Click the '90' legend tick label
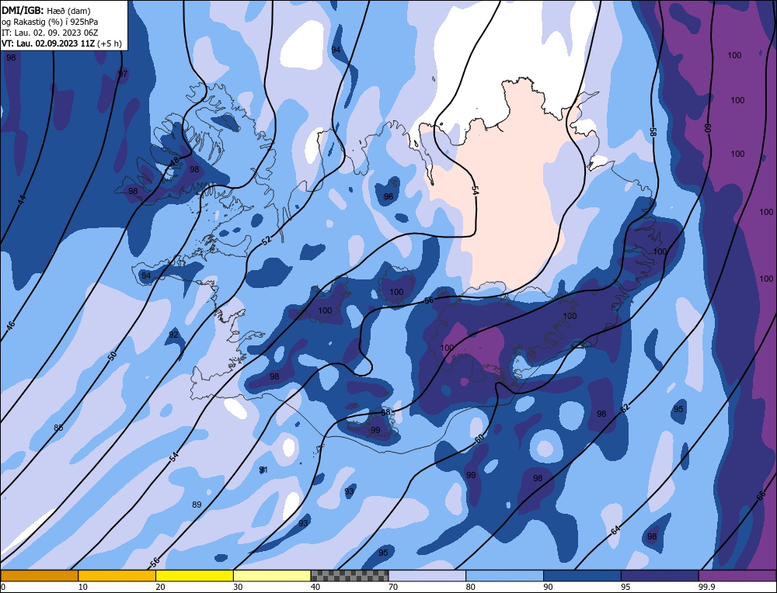777x593 pixels. [548, 587]
